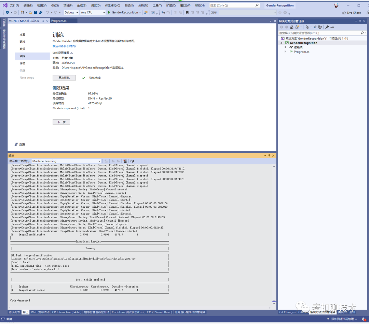Select the 方案 step in Model Builder

23,34
